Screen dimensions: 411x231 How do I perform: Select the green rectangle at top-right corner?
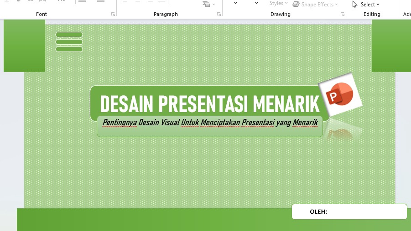coord(391,46)
